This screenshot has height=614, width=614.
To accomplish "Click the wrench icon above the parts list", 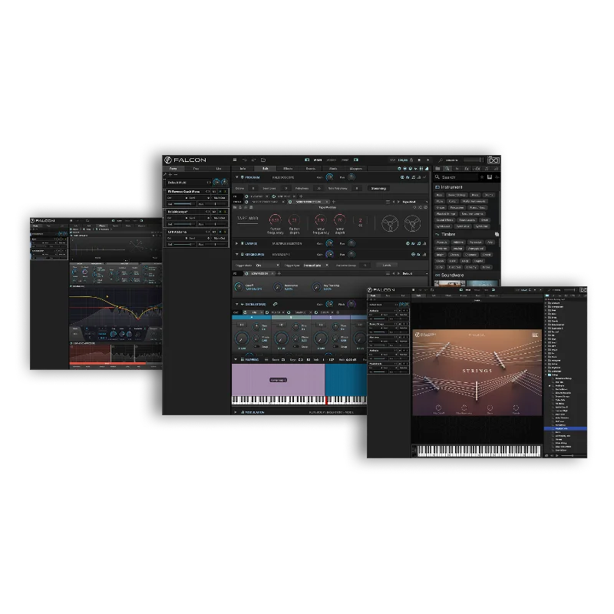I will tap(165, 174).
